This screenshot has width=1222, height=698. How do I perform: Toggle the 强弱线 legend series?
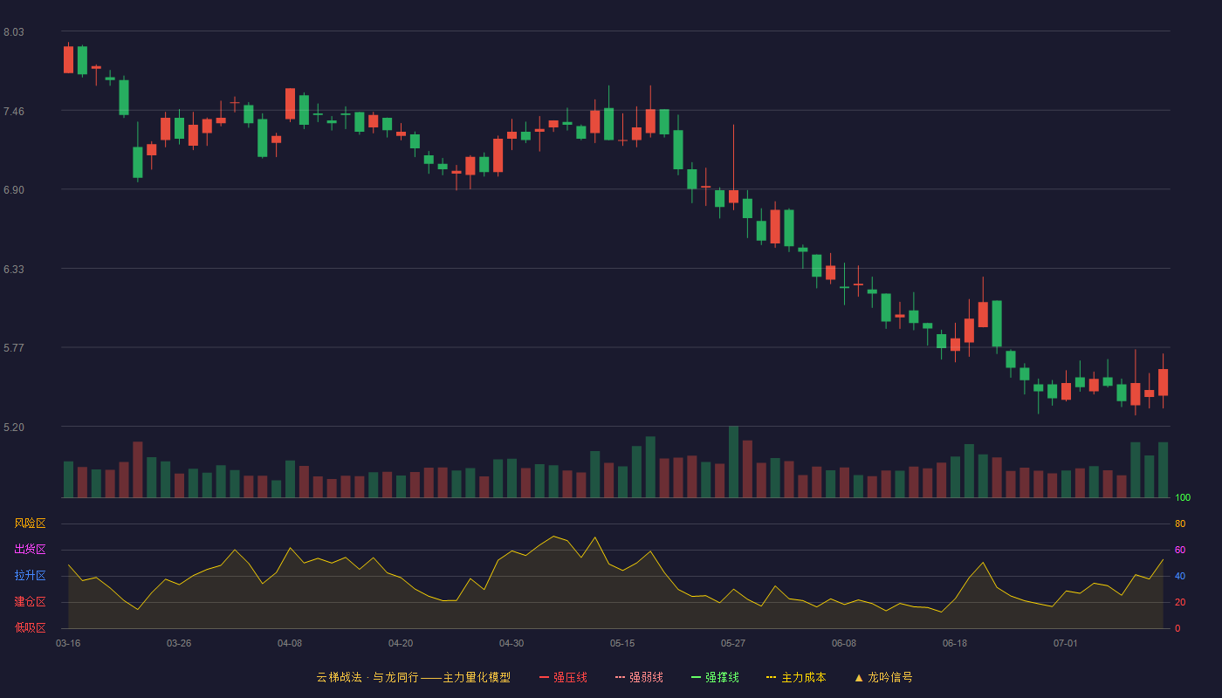(639, 677)
